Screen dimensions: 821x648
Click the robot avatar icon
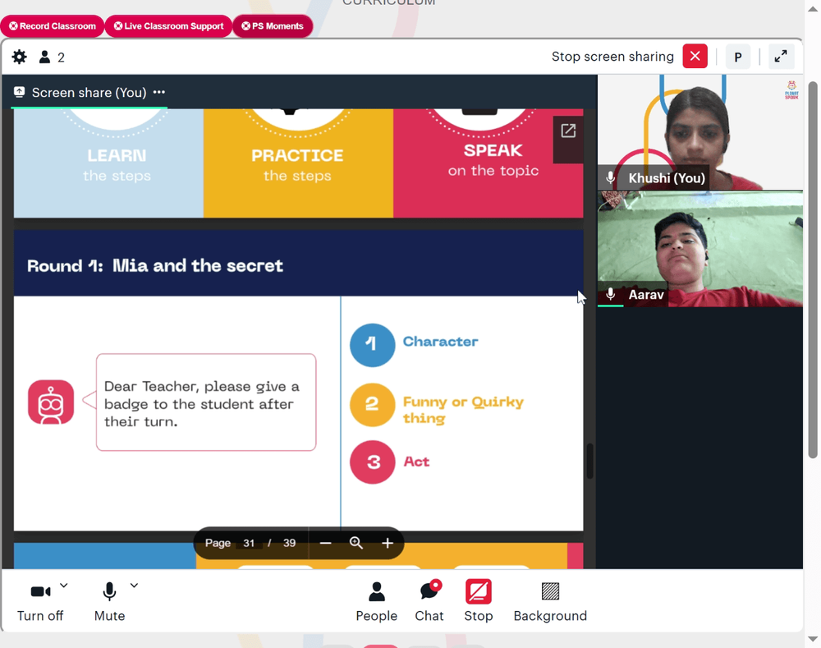tap(51, 402)
